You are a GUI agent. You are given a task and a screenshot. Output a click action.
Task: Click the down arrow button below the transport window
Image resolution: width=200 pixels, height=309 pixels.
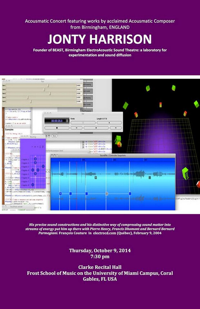pos(49,136)
